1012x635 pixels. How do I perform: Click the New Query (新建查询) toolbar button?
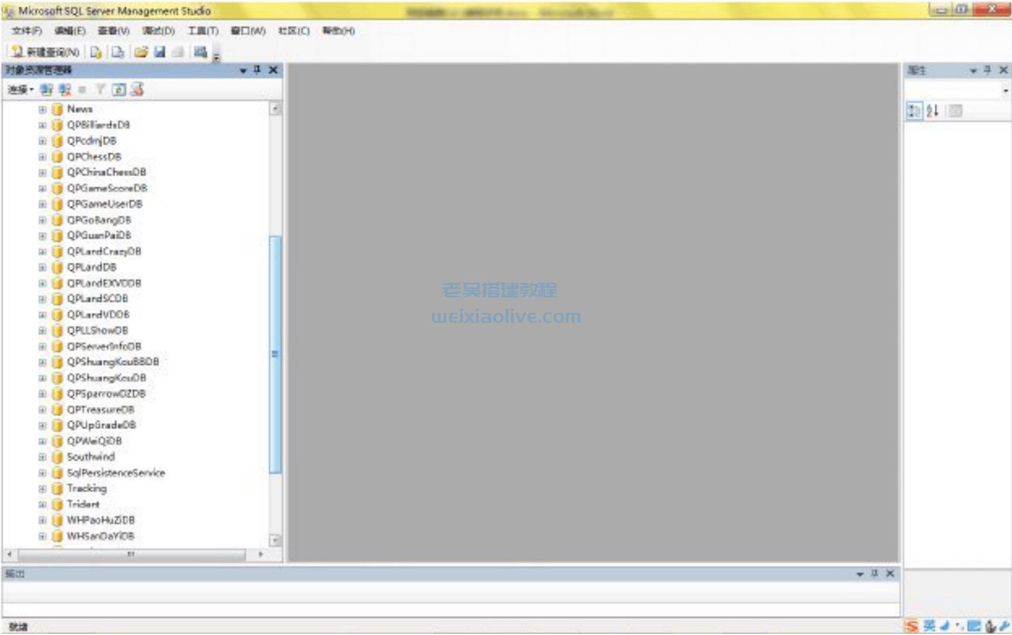click(x=46, y=53)
